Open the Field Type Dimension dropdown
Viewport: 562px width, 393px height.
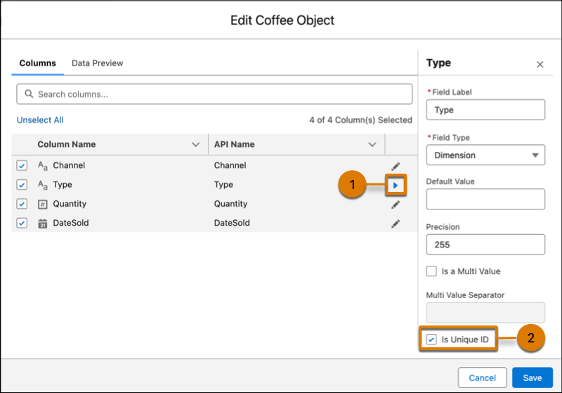click(x=485, y=155)
